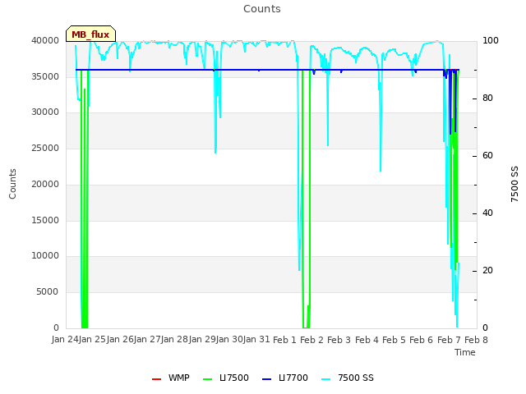Click the 40000 y-axis tick label

pyautogui.click(x=45, y=40)
